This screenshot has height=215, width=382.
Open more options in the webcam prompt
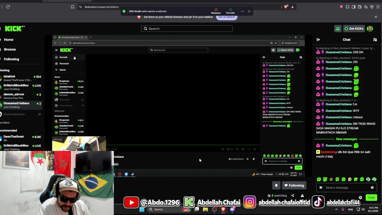243,11
